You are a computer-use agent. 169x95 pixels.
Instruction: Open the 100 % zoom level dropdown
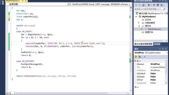14,93
